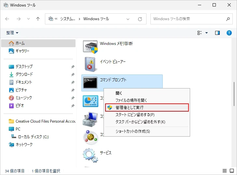This screenshot has width=237, height=175.
Task: Expand the address bar history dropdown
Action: click(x=128, y=19)
